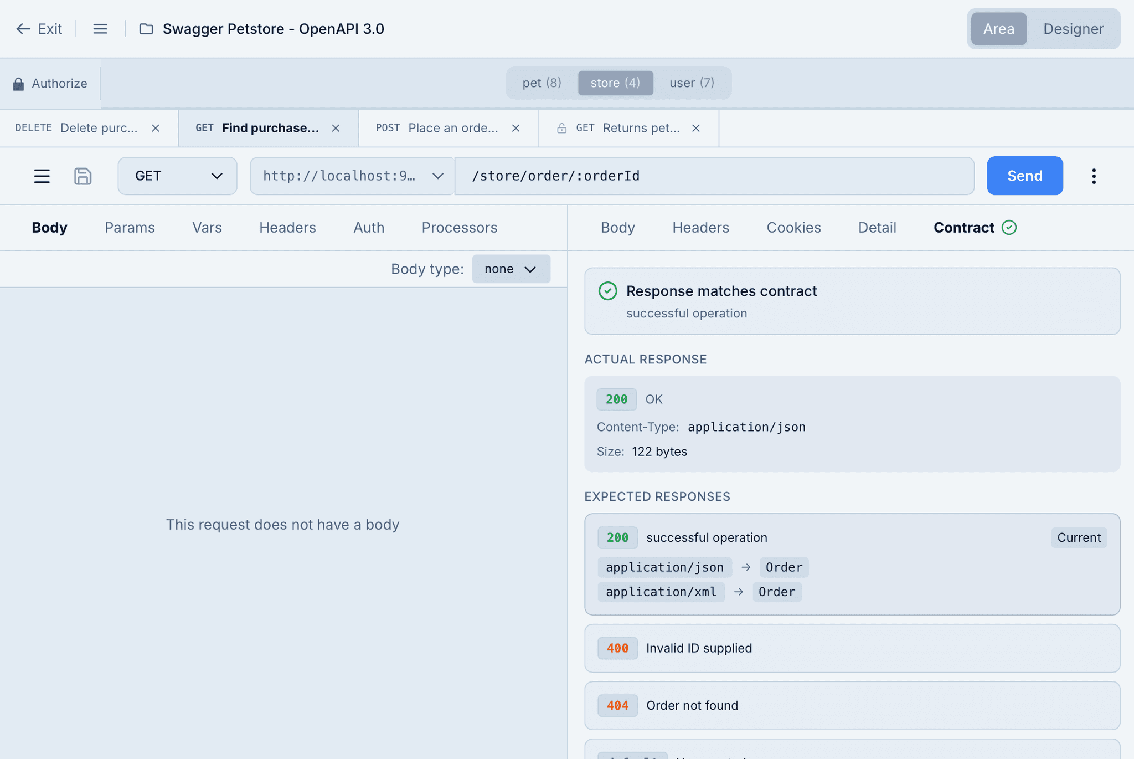Click the save request icon
1134x759 pixels.
click(x=83, y=176)
